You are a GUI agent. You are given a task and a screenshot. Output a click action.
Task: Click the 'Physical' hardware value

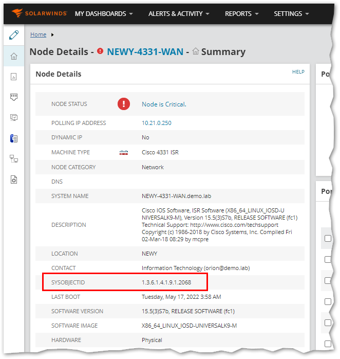(152, 340)
